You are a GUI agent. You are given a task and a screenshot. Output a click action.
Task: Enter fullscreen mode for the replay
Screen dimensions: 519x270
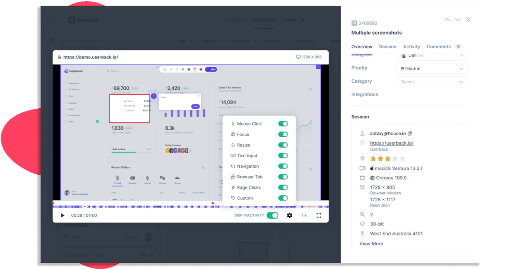[319, 215]
